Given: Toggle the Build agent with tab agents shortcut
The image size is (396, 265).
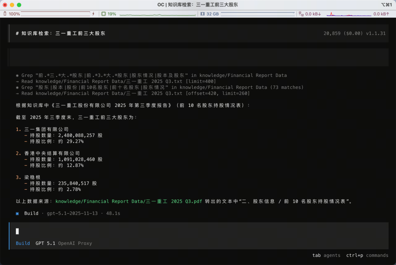Looking at the screenshot, I should [x=326, y=255].
